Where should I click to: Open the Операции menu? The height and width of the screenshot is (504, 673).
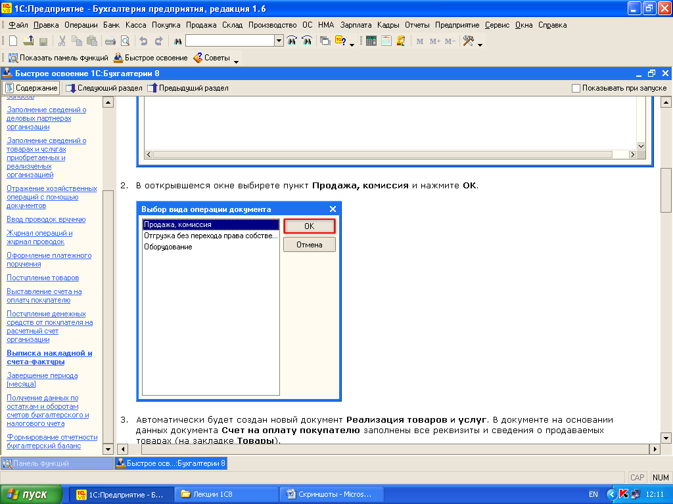click(81, 25)
